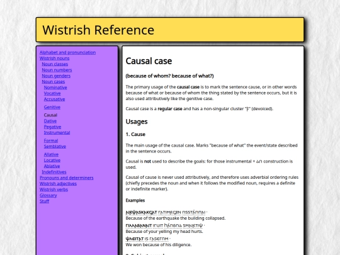Select the Ablative case link

tap(52, 166)
